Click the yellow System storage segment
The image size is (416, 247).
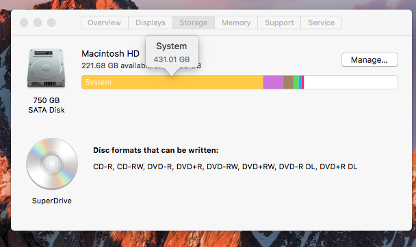click(172, 83)
